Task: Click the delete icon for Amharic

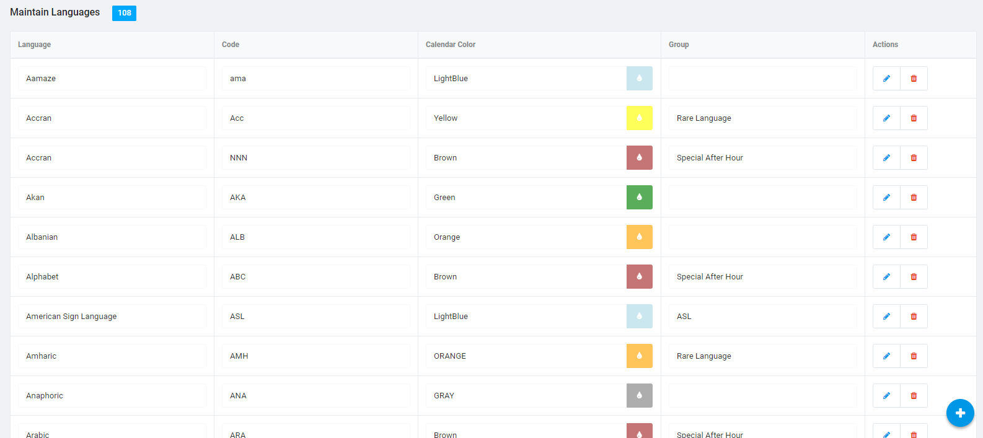Action: point(914,356)
